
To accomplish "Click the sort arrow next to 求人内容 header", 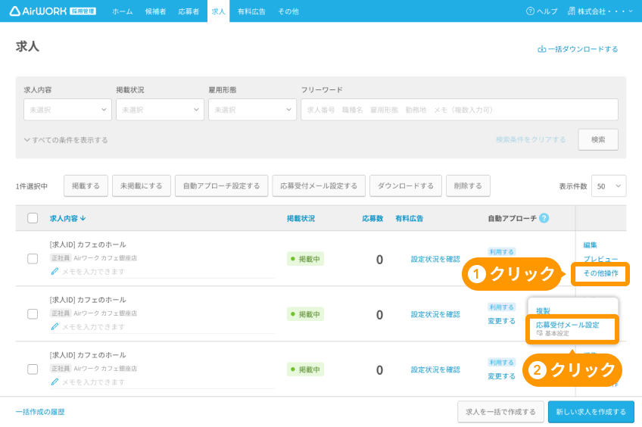I will (83, 218).
